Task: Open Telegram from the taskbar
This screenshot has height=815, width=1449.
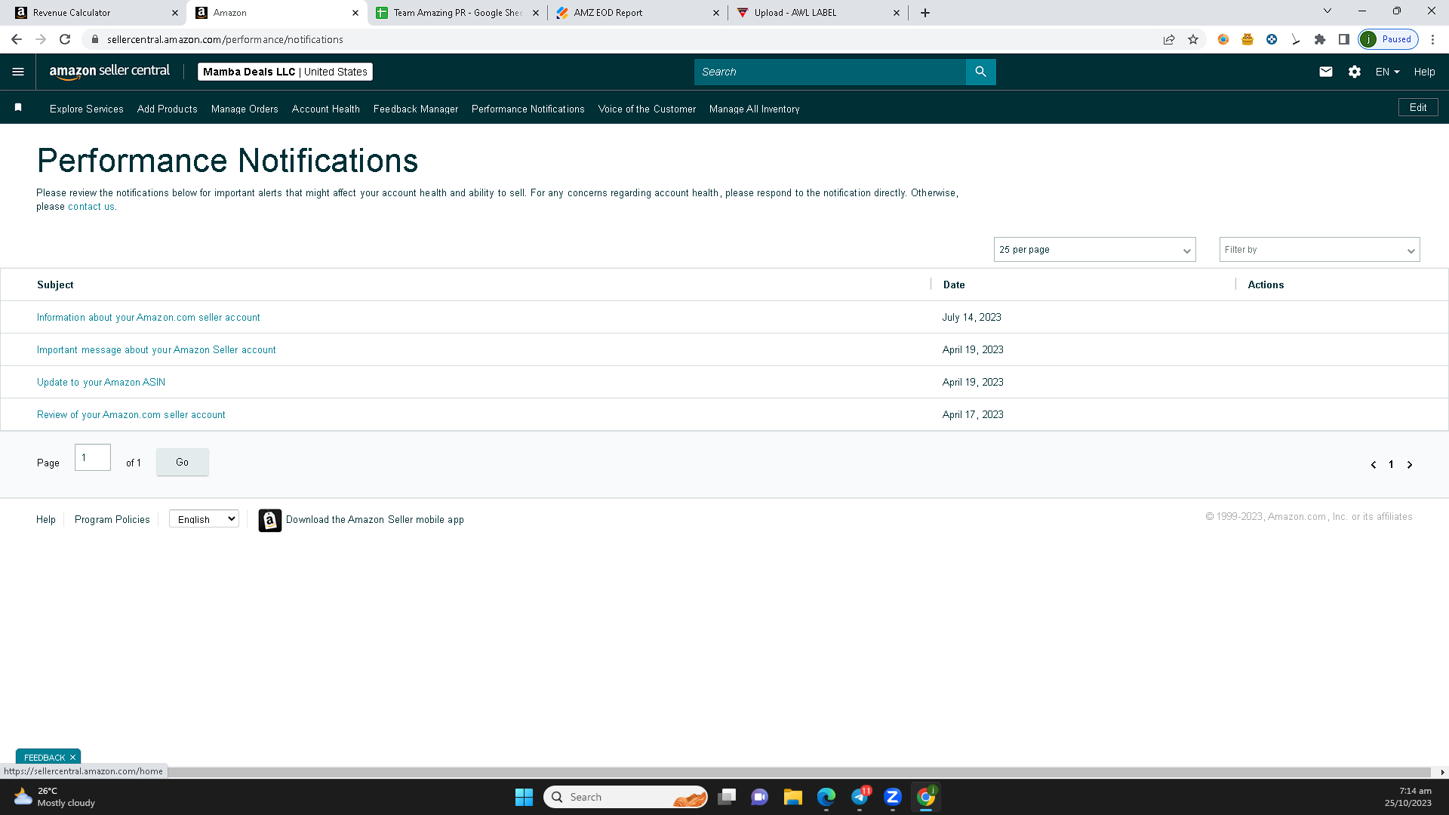Action: [860, 797]
